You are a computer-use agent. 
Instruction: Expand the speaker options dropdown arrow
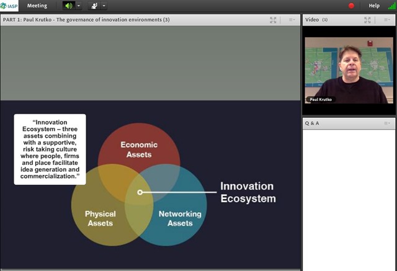tap(79, 6)
